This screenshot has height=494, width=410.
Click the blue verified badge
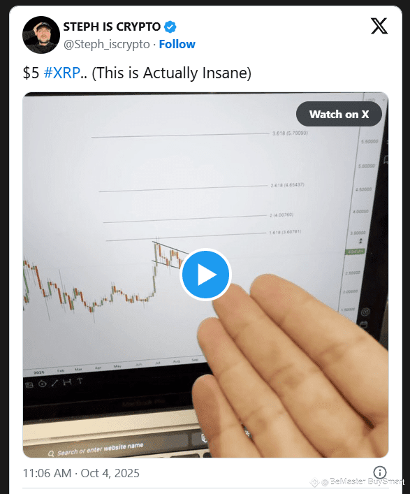[170, 27]
